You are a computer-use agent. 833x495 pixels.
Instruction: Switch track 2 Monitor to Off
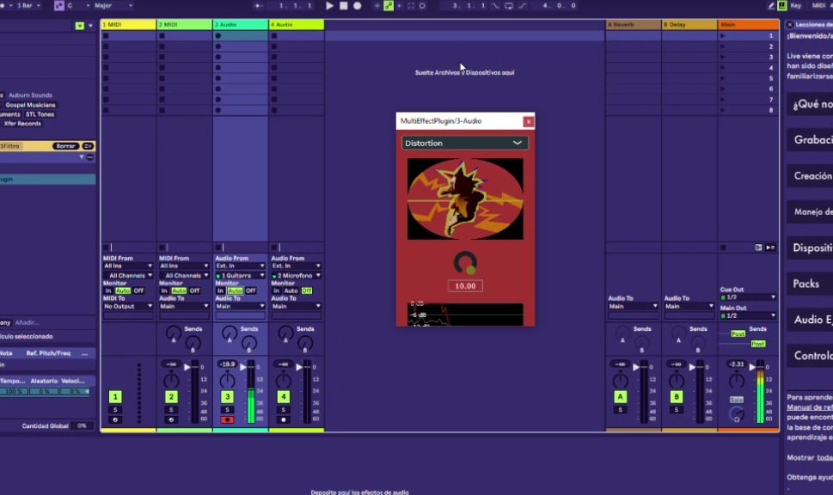click(x=193, y=290)
